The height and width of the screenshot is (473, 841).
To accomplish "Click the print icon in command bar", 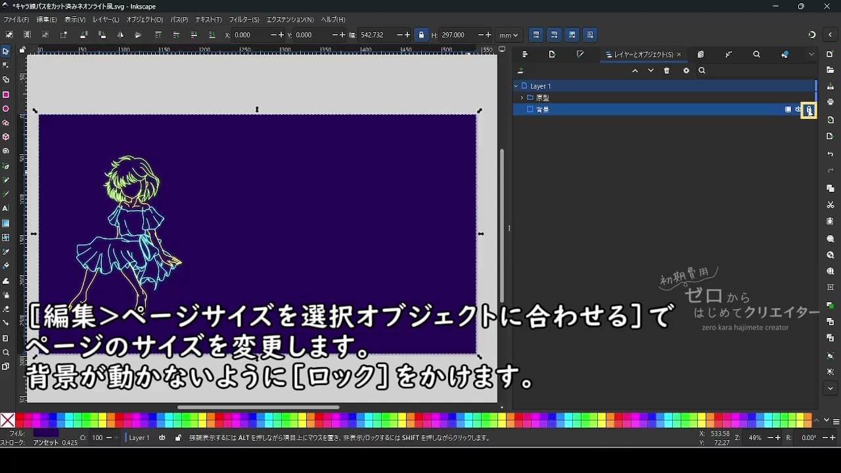I will tap(830, 102).
